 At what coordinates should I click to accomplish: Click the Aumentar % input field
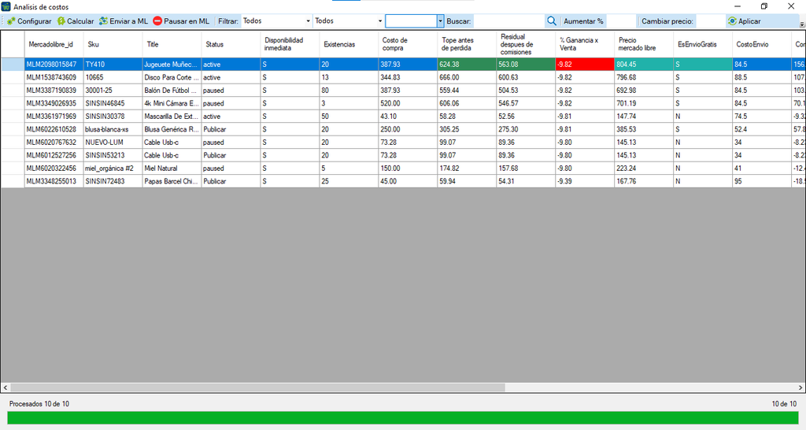622,21
